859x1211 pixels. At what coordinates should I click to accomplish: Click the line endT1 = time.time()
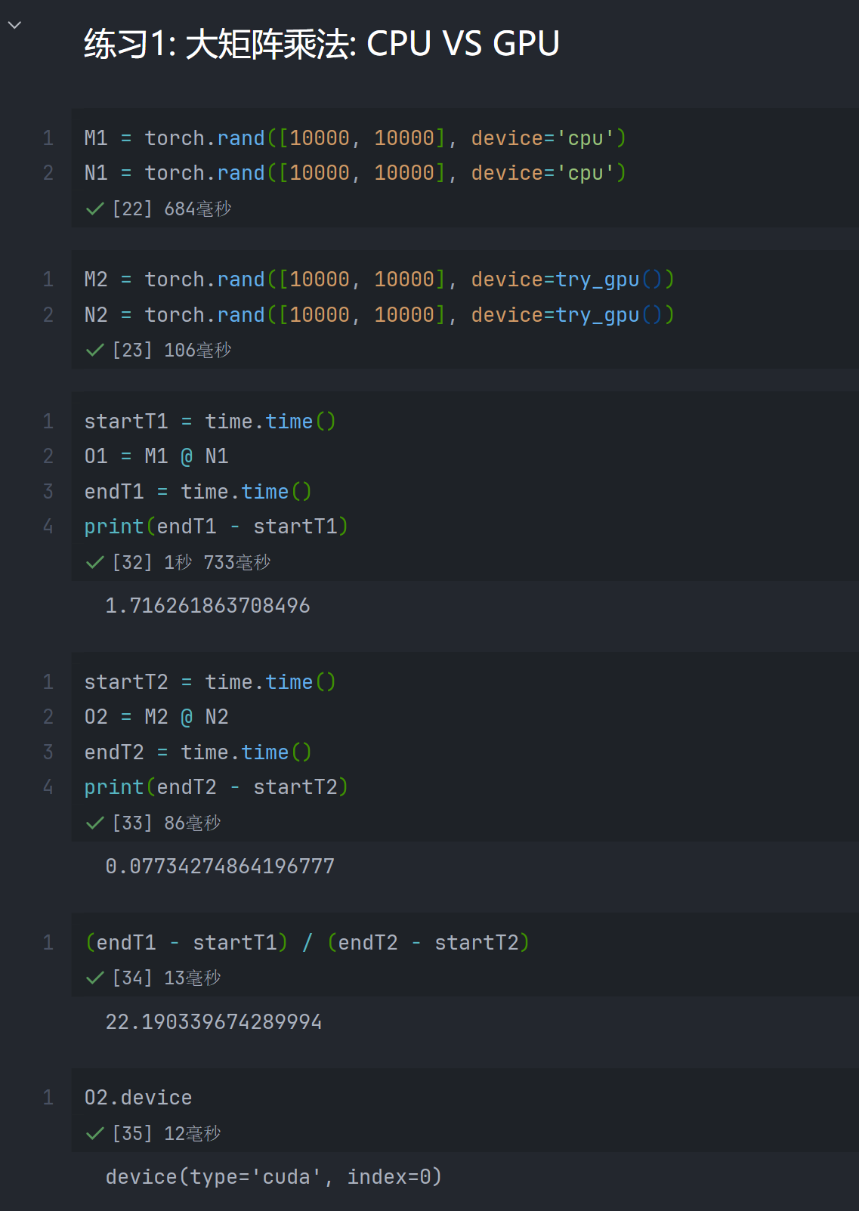point(198,492)
